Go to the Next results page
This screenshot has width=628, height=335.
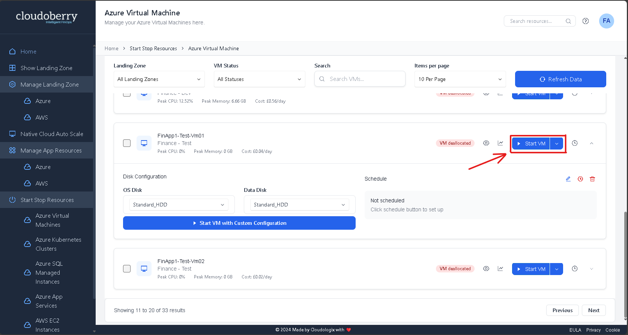pos(593,310)
